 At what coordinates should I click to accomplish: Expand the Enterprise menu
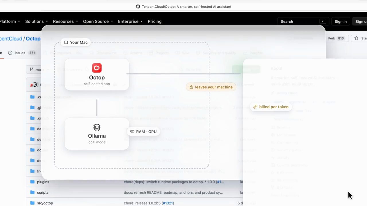pos(130,21)
